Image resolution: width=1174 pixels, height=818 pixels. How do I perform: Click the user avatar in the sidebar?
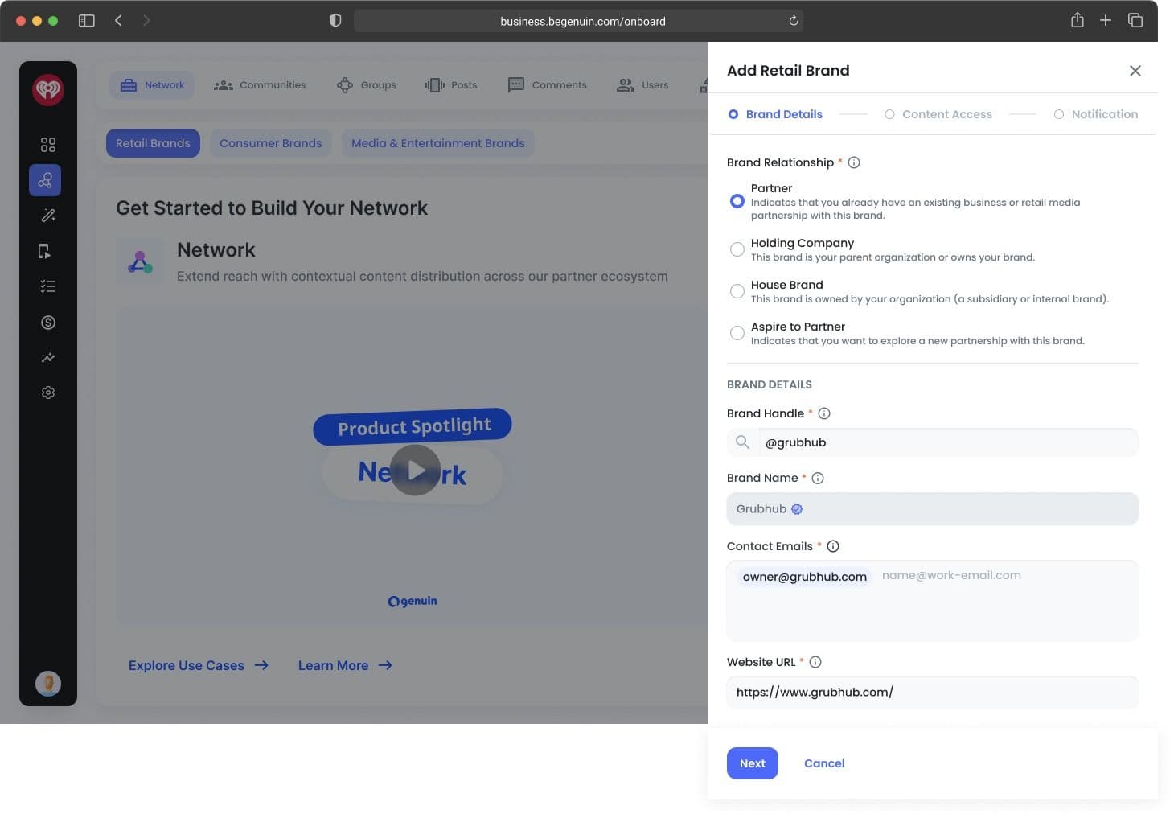pyautogui.click(x=48, y=684)
